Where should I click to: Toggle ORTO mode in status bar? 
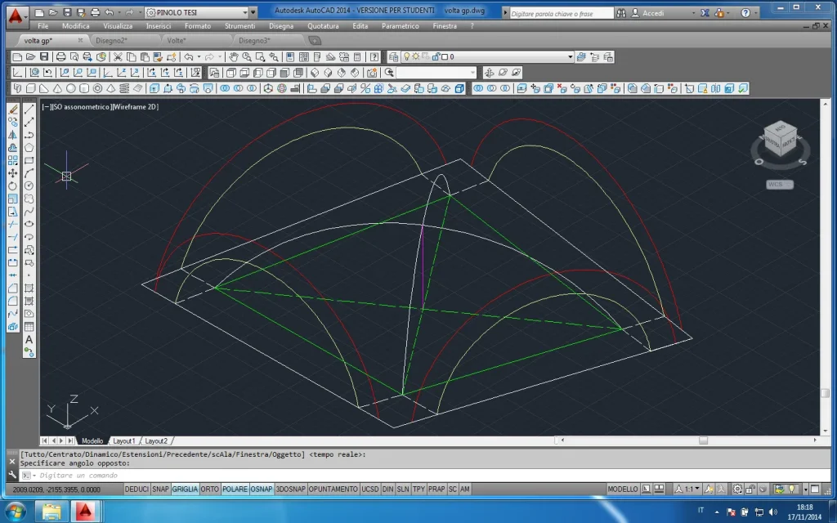(210, 489)
